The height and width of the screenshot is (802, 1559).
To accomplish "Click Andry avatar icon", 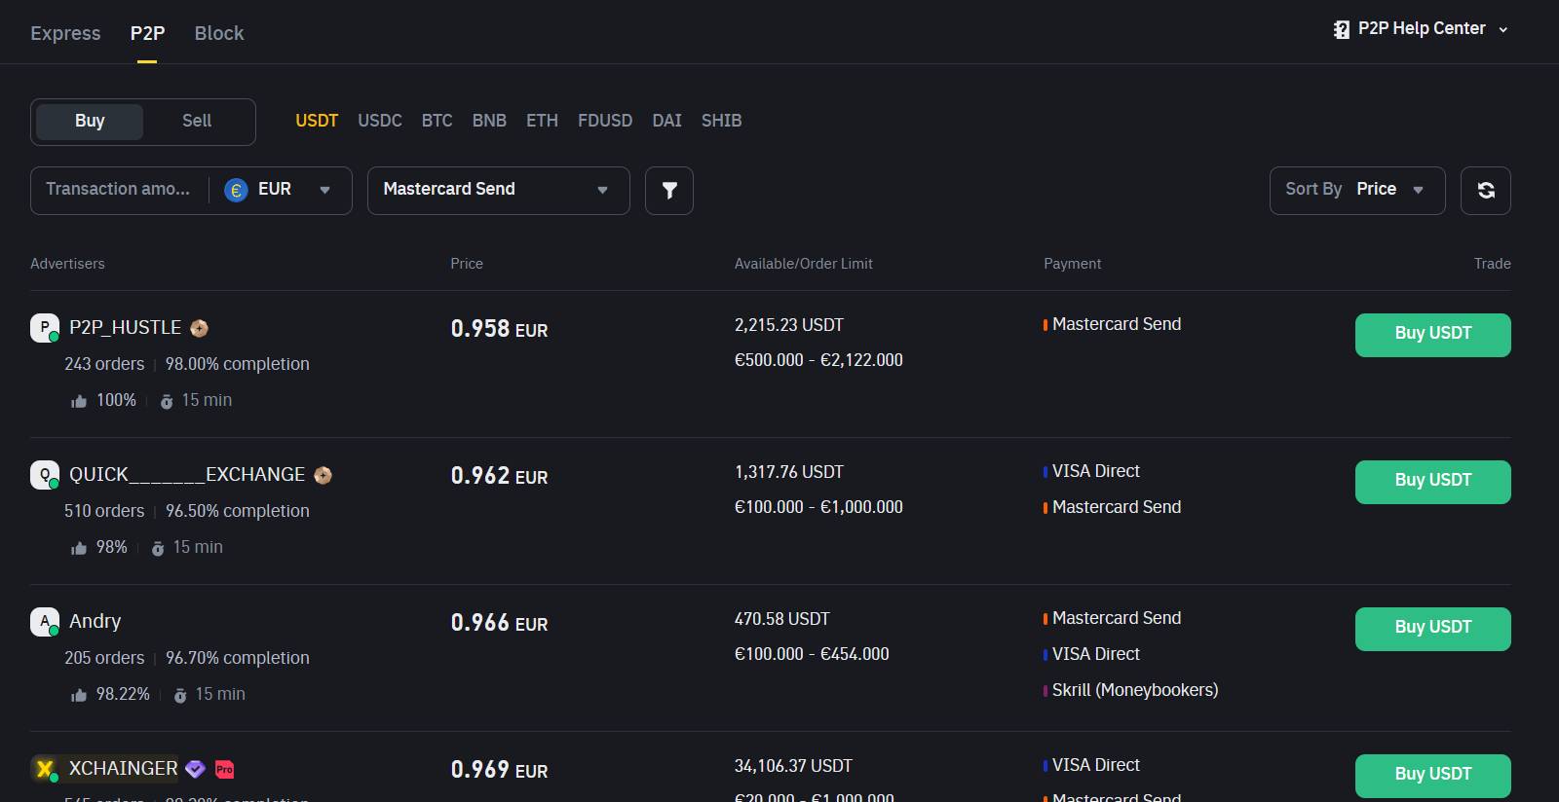I will (x=45, y=622).
